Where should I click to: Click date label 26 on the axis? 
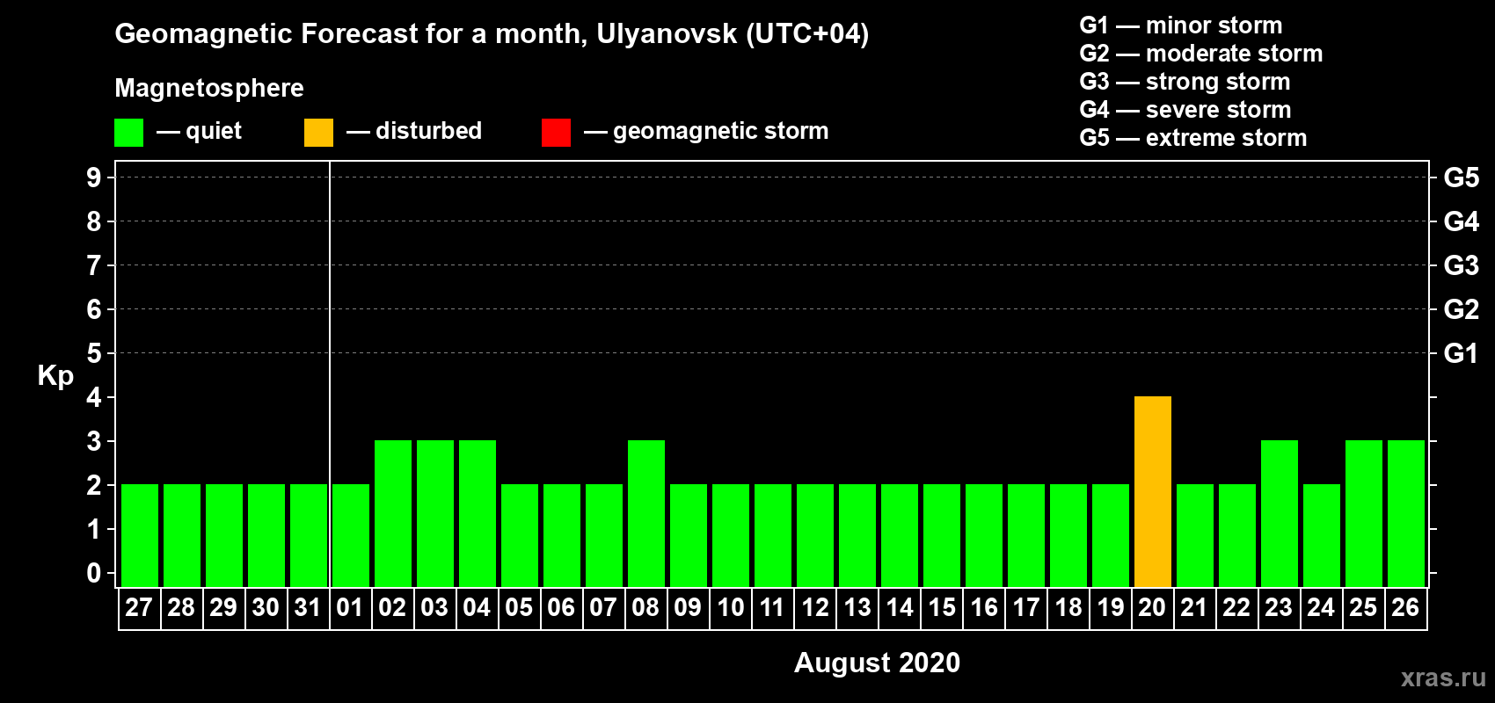tap(1405, 608)
